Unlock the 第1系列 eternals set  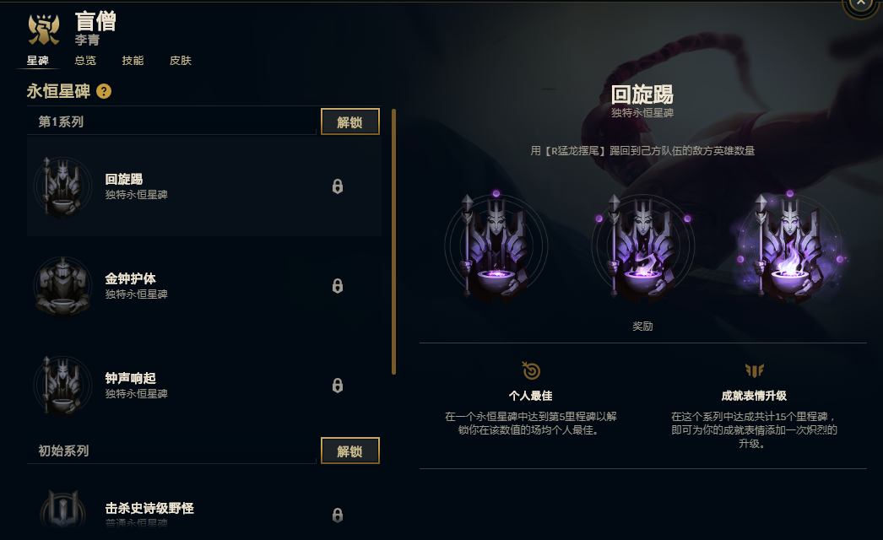[x=349, y=121]
